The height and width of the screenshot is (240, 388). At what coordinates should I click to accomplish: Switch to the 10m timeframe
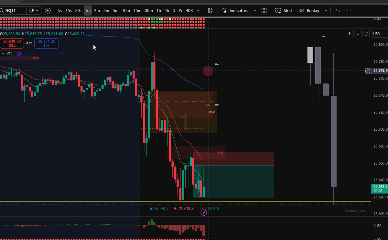126,11
